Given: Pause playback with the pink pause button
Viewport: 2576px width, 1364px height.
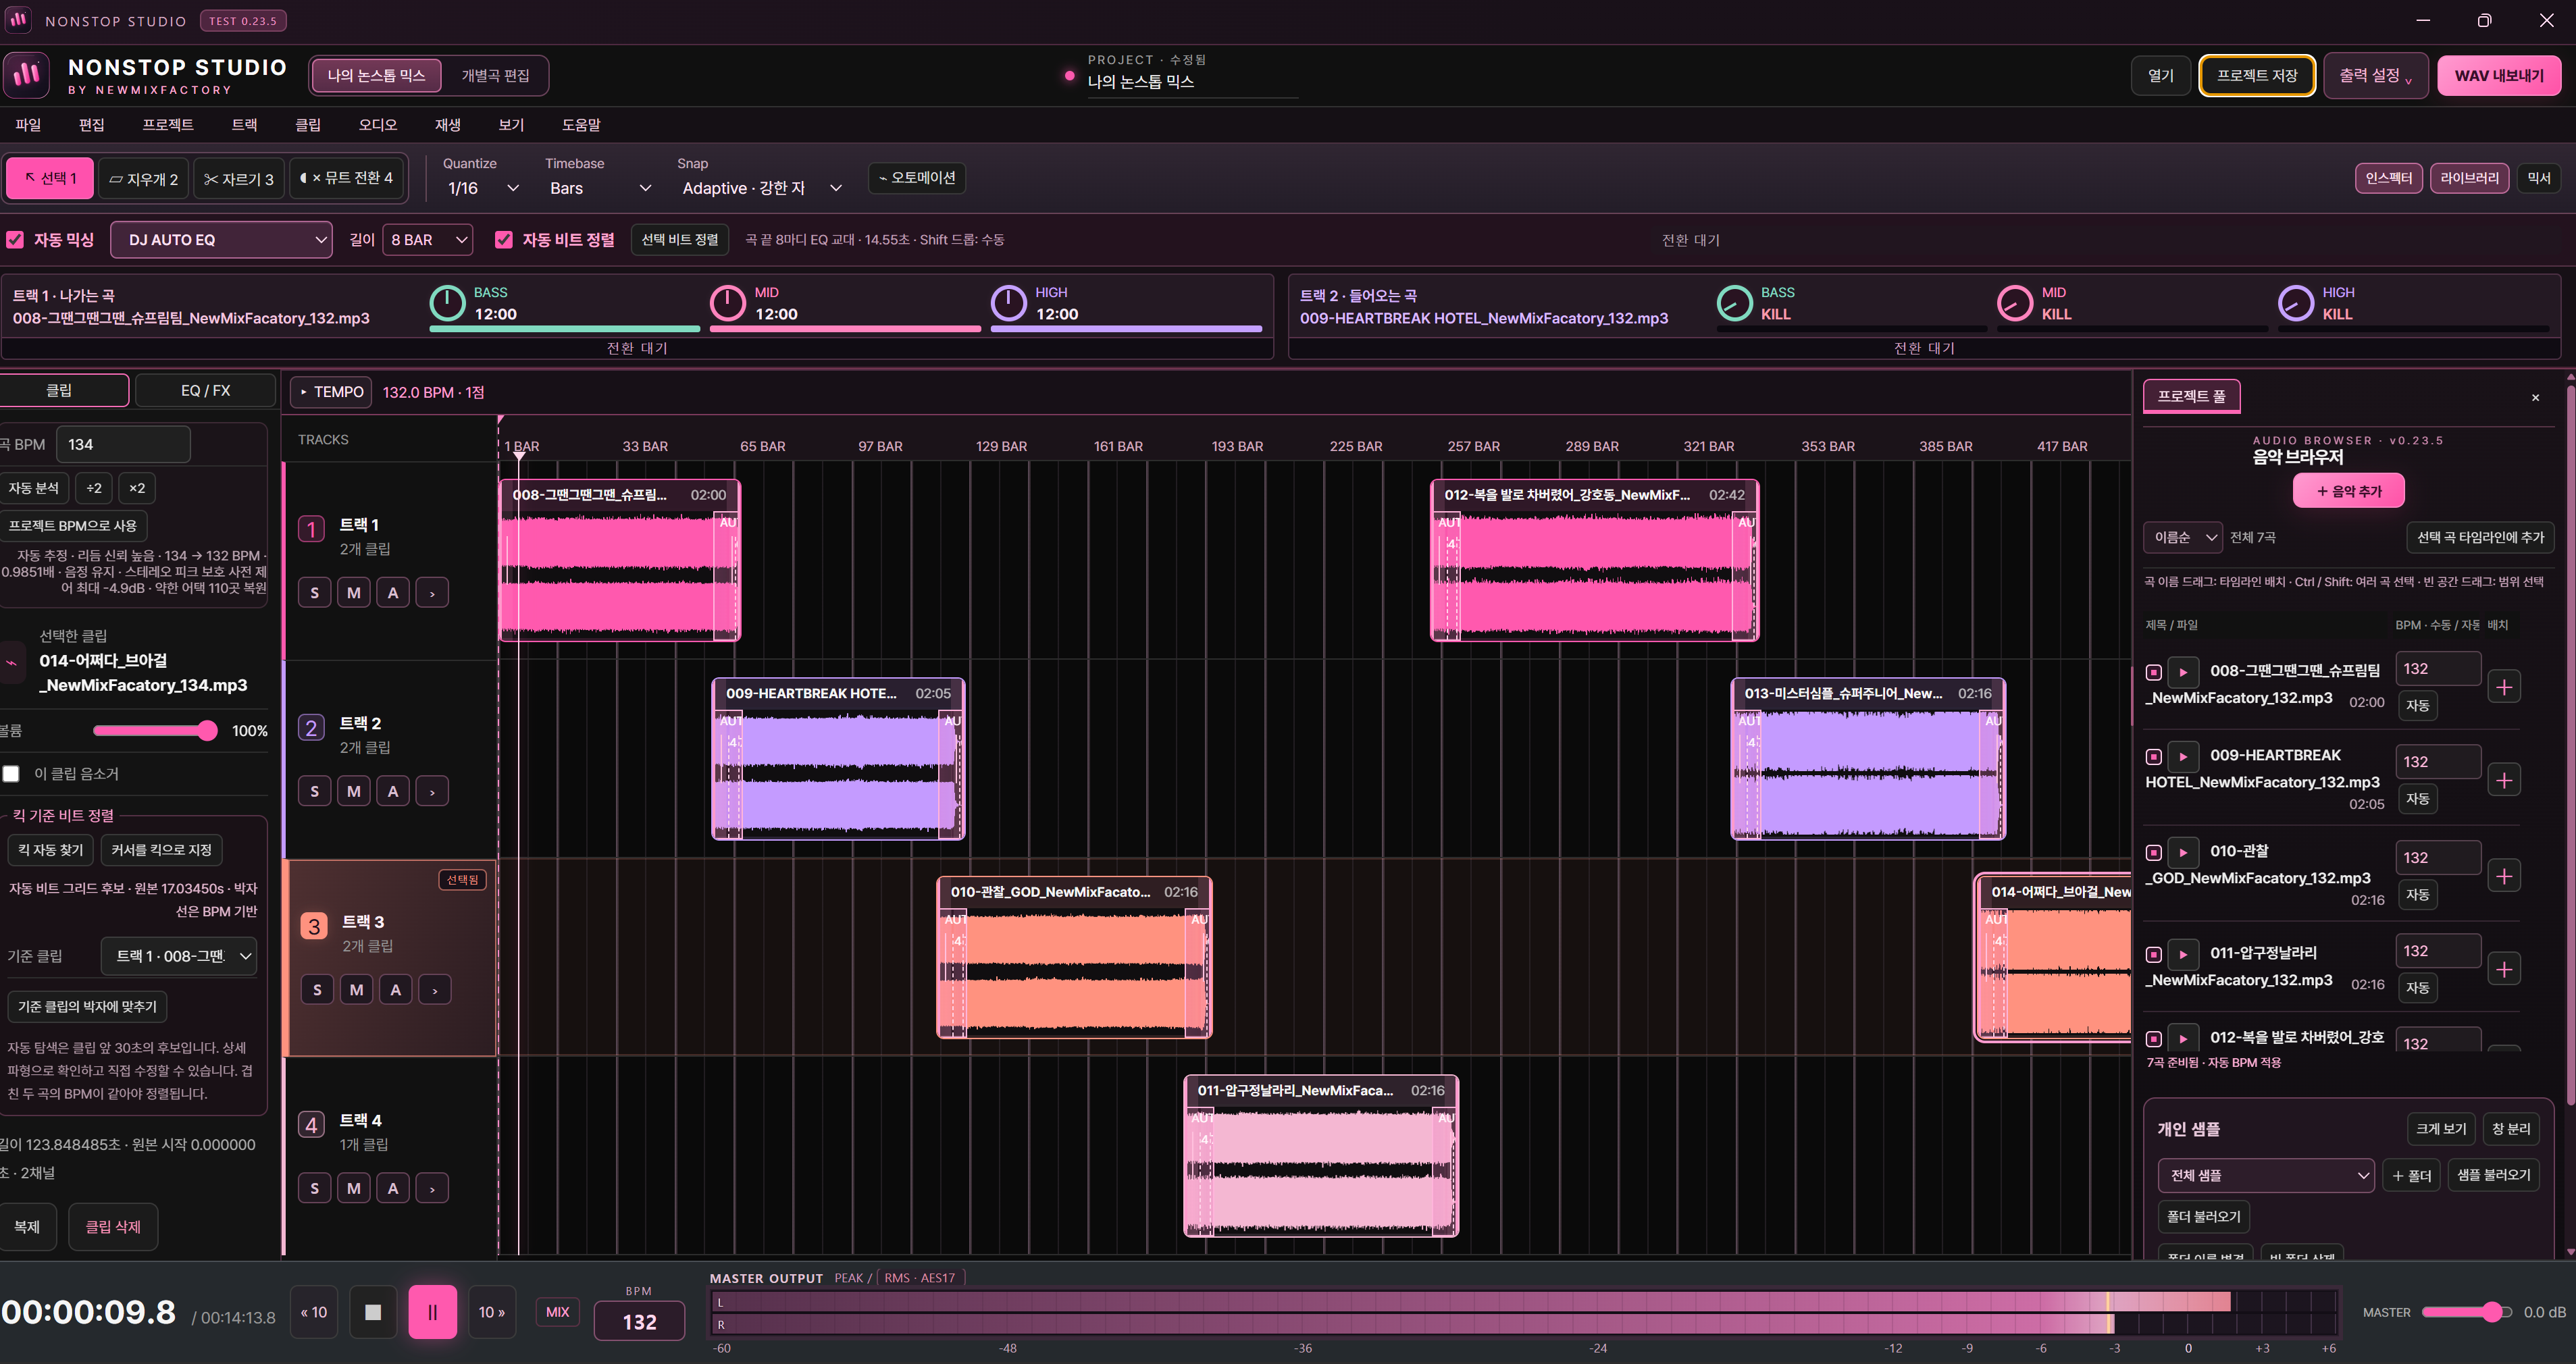Looking at the screenshot, I should [432, 1312].
